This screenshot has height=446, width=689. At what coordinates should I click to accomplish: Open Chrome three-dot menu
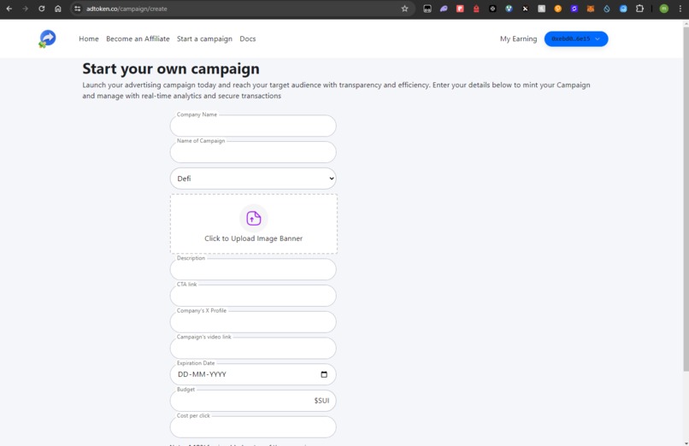coord(680,9)
